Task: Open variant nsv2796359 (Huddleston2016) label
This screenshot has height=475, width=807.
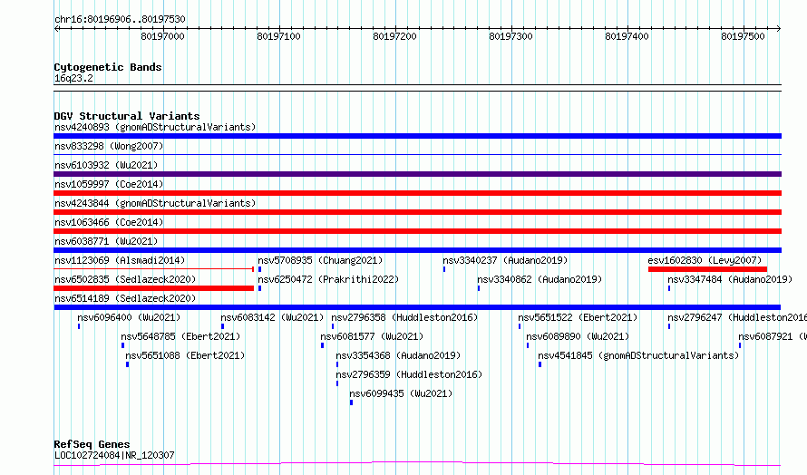Action: [409, 374]
